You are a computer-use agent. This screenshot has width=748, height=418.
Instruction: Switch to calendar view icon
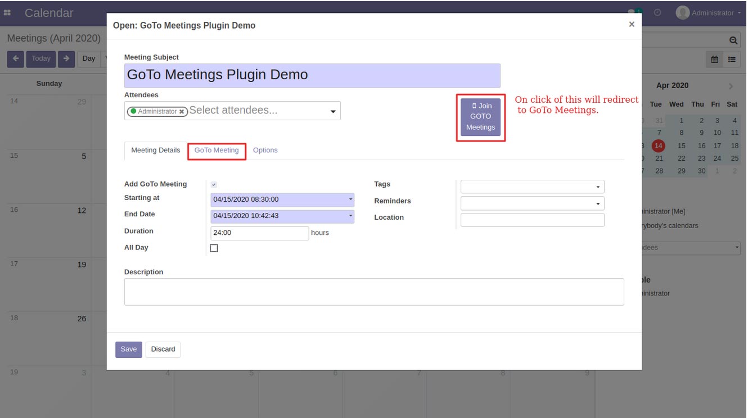coord(715,59)
